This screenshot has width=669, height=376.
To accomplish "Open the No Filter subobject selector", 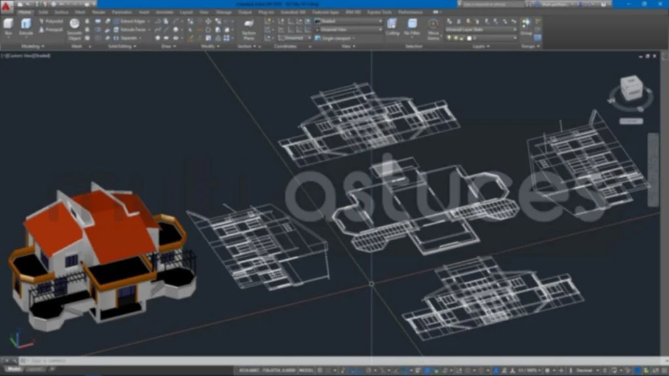I will tap(412, 26).
